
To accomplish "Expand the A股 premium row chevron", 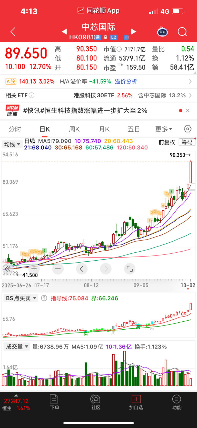I will (190, 81).
